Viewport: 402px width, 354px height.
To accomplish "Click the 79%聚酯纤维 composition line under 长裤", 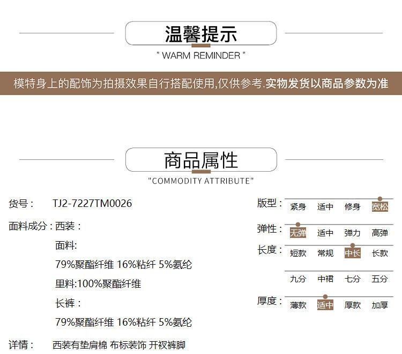I will pyautogui.click(x=124, y=322).
